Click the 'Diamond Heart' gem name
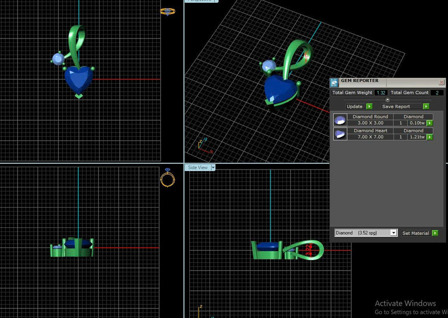Viewport: 448px width, 318px height. (370, 131)
